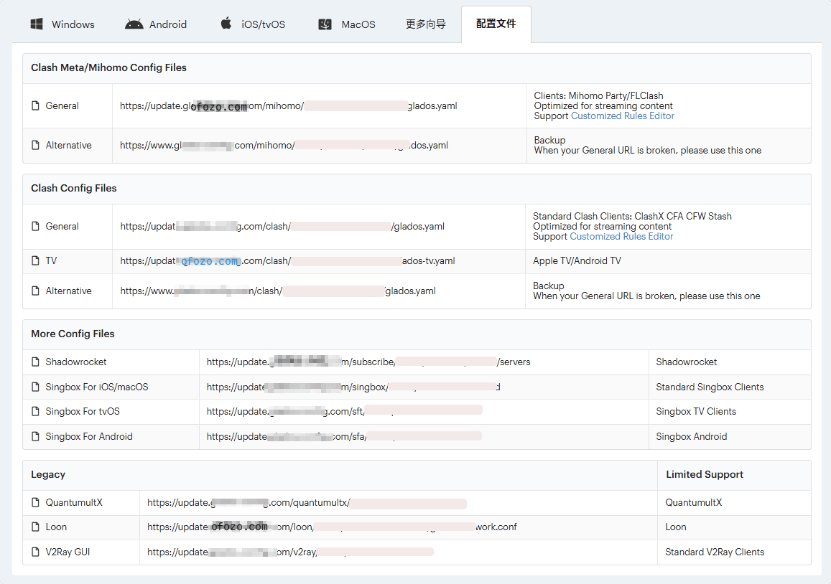Screen dimensions: 831x584
Task: Click the MacOS Finder icon
Action: click(325, 24)
